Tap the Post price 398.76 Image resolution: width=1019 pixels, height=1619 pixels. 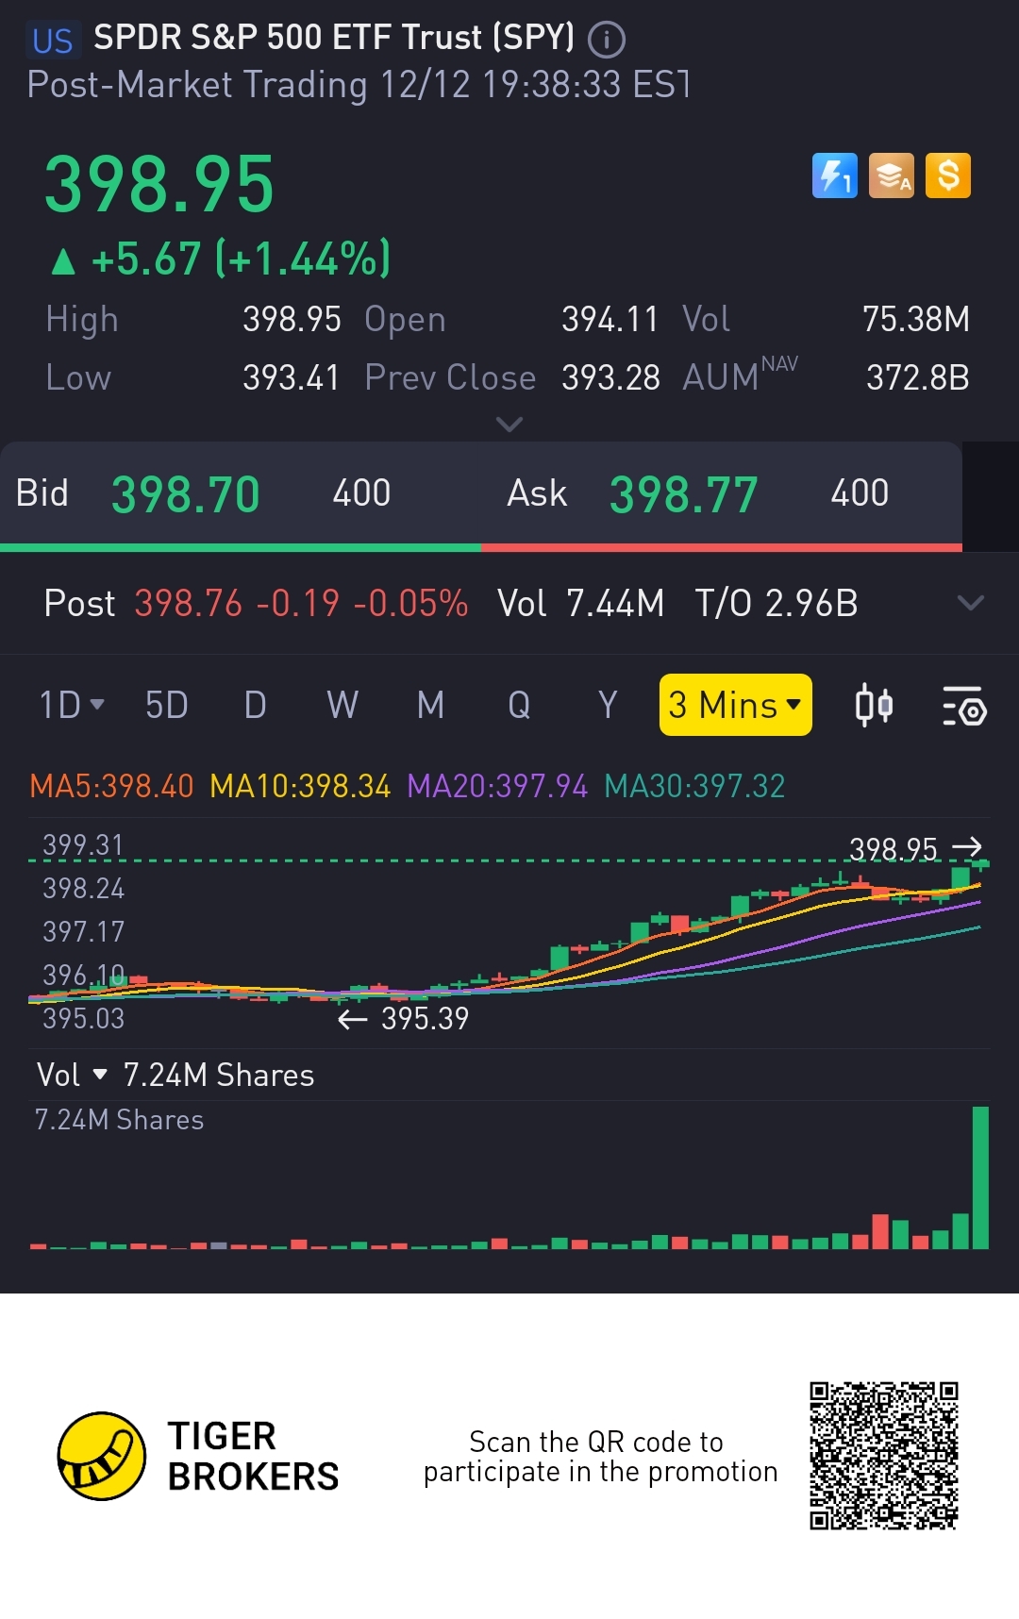click(x=189, y=603)
